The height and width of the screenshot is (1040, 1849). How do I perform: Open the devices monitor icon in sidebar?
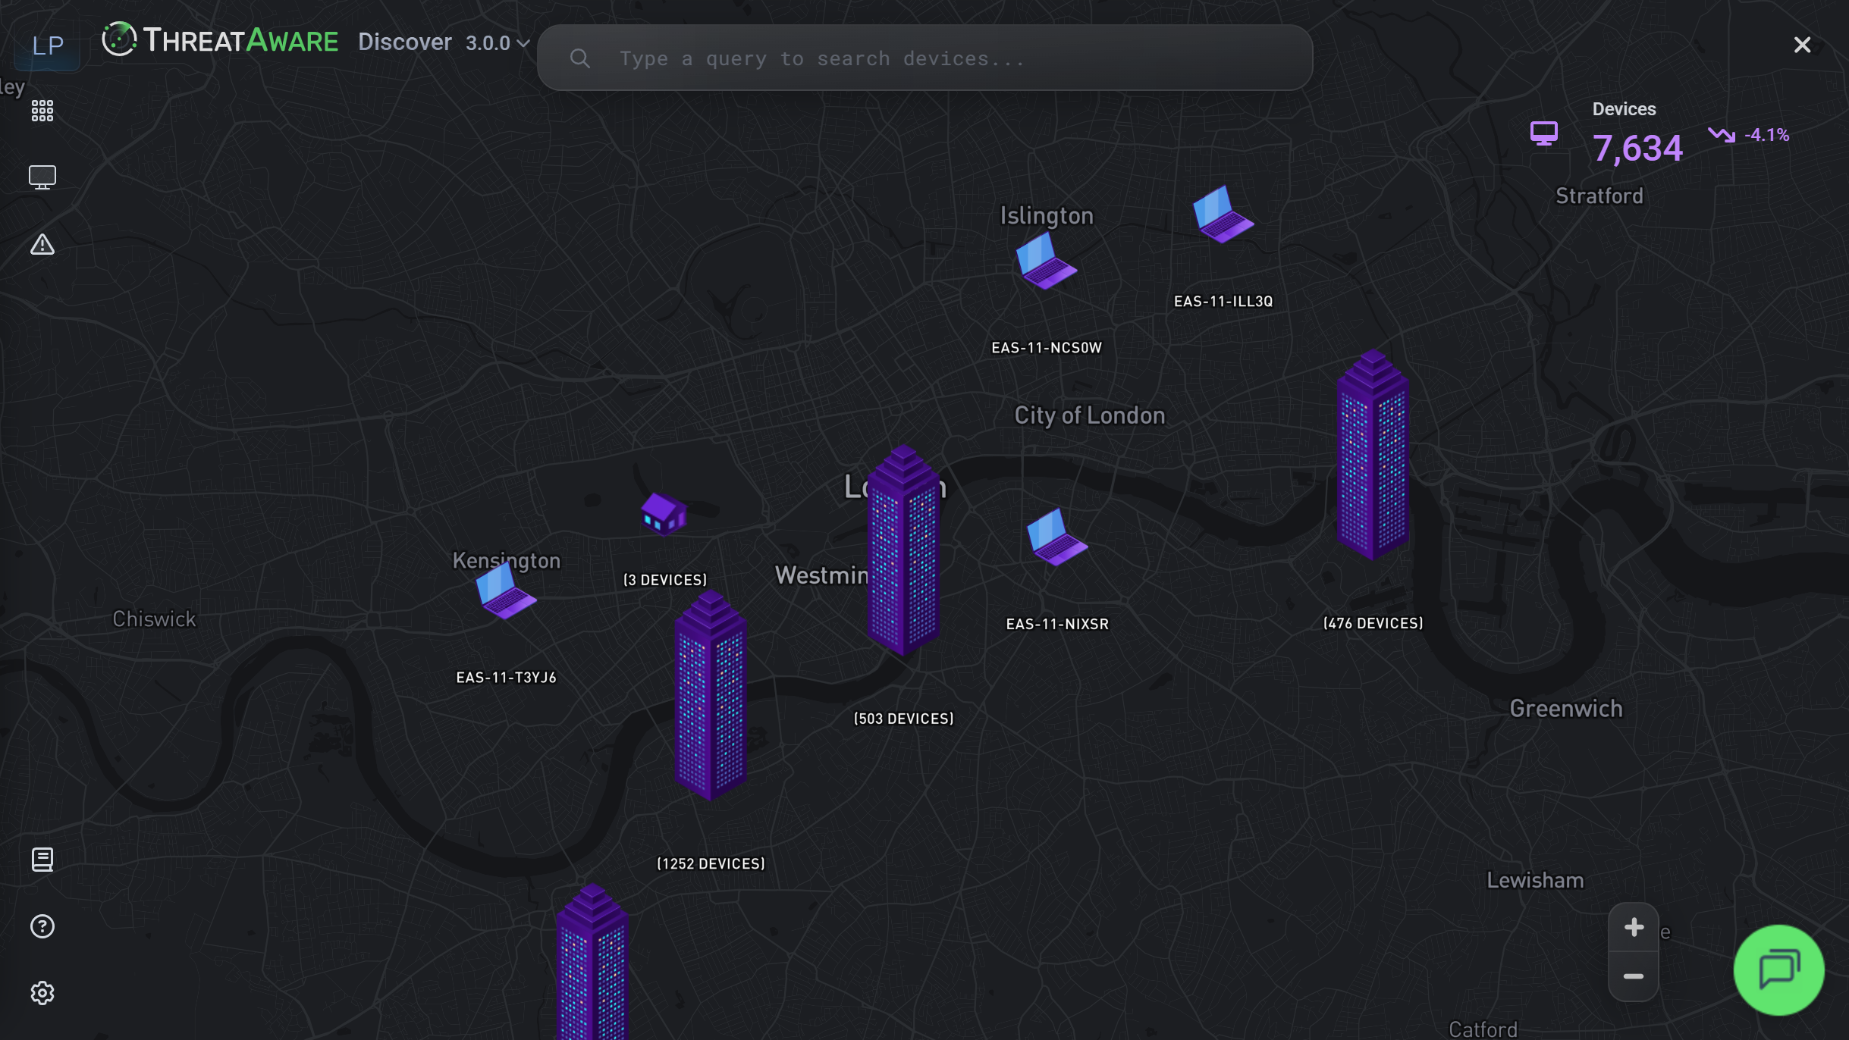coord(42,177)
